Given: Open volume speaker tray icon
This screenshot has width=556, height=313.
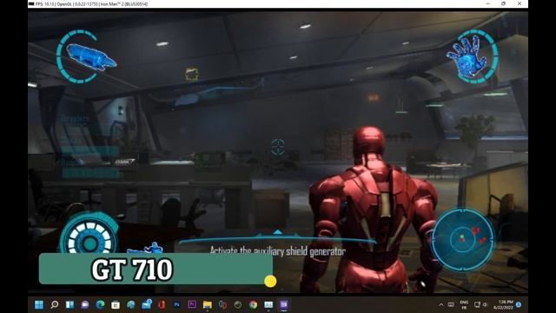Looking at the screenshot, I should click(485, 304).
